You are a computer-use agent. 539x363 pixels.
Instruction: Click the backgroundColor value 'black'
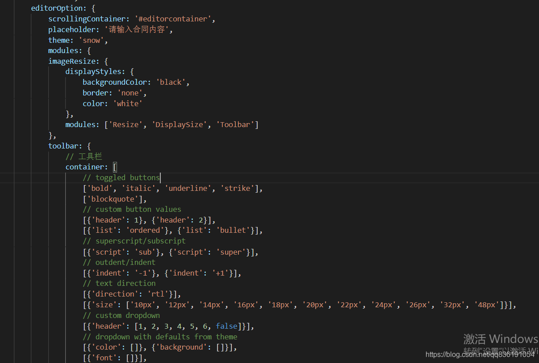(171, 82)
